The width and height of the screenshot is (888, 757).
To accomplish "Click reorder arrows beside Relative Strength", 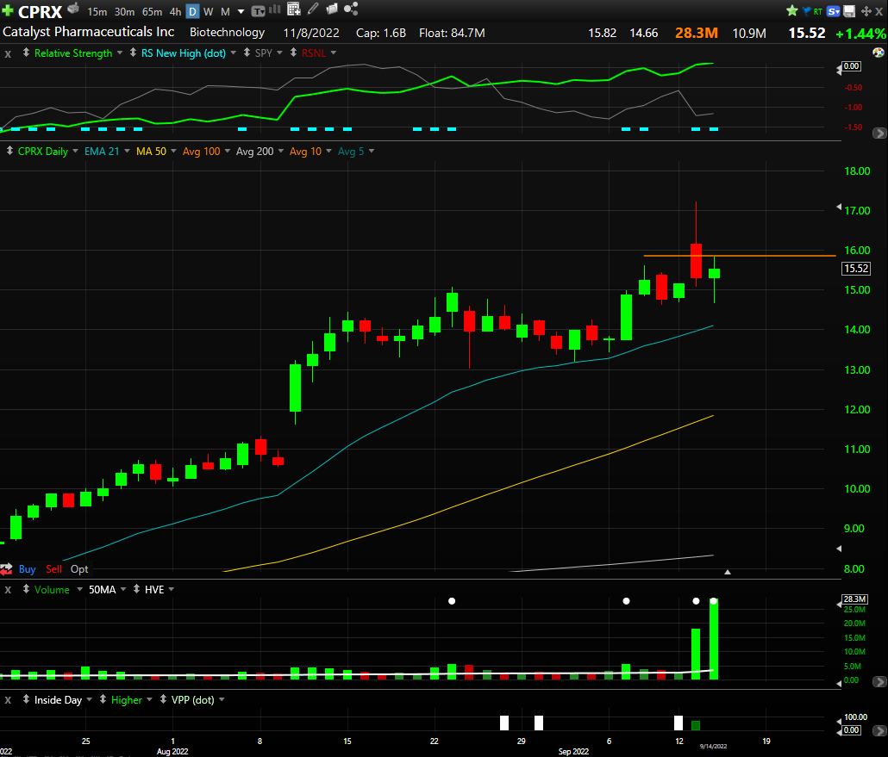I will (x=26, y=53).
